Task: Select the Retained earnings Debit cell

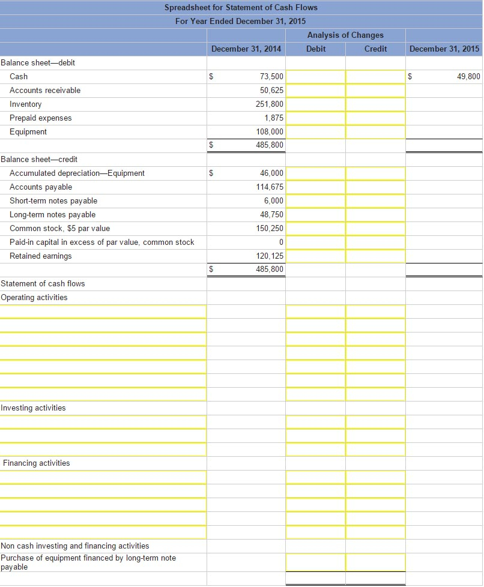Action: tap(315, 256)
